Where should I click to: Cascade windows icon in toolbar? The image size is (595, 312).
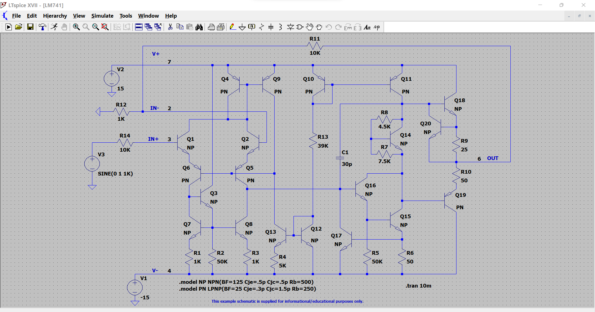pyautogui.click(x=148, y=27)
